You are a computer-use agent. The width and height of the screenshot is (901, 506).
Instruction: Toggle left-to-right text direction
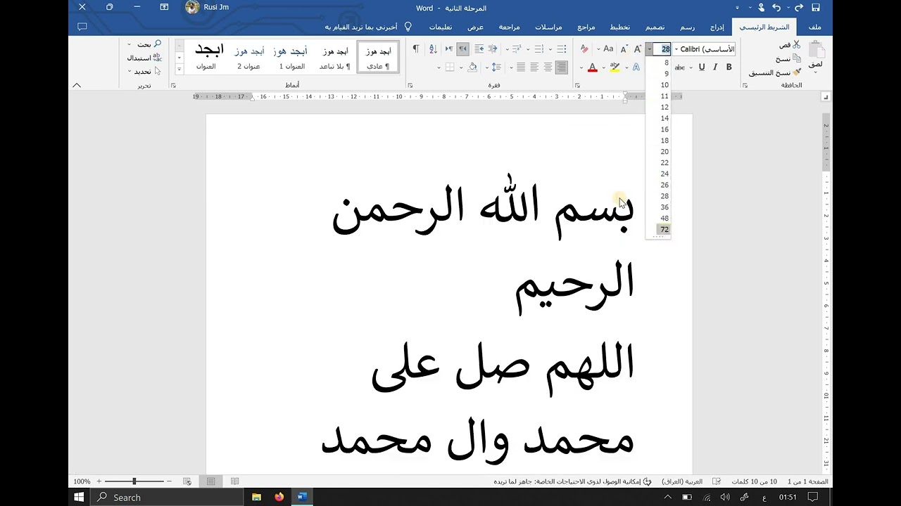(x=449, y=48)
